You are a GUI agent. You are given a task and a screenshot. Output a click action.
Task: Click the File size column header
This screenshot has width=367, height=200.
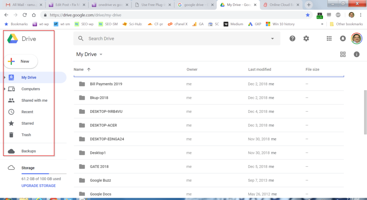pyautogui.click(x=312, y=70)
